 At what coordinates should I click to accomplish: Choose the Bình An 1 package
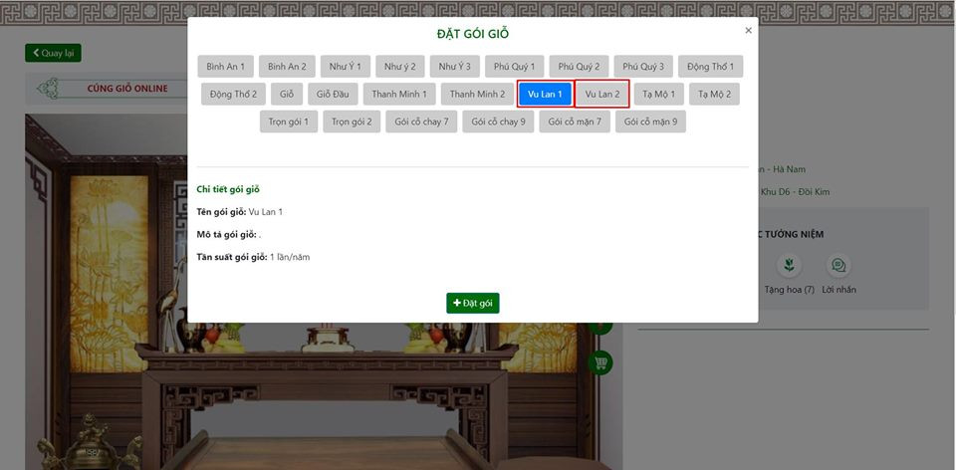pos(225,67)
